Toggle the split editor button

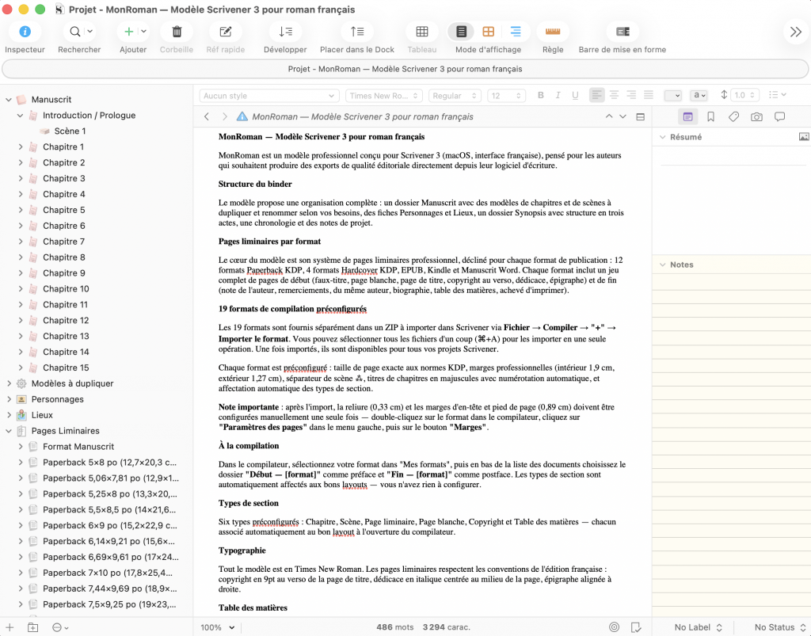641,116
